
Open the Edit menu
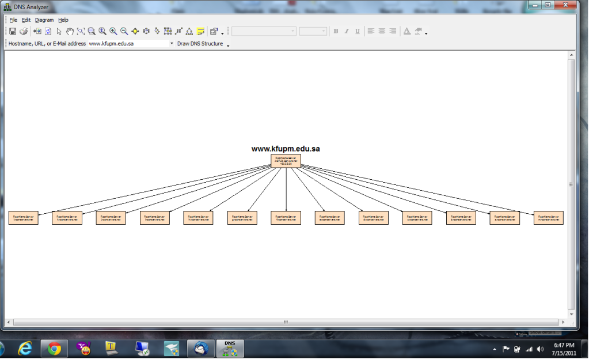click(26, 20)
